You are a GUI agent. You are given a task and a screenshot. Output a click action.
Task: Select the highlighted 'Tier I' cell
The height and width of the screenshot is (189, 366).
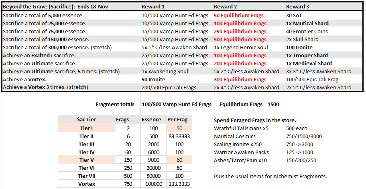86,128
